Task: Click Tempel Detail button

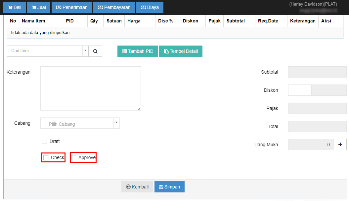Action: (x=181, y=51)
